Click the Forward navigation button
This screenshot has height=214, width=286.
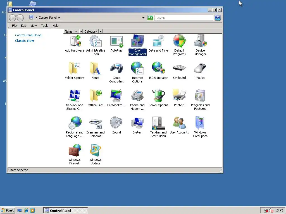(x=20, y=18)
